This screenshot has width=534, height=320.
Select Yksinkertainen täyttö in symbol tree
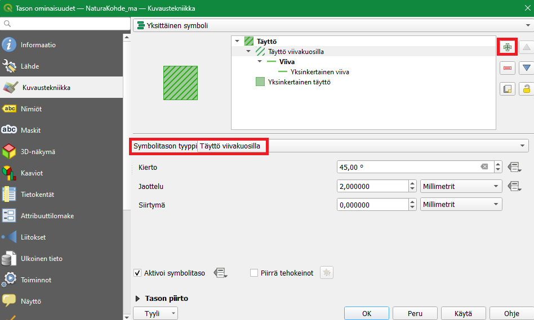[x=299, y=82]
